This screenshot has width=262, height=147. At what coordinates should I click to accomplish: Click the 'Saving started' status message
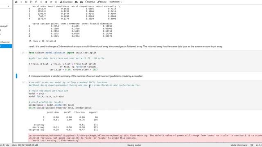tap(134, 145)
